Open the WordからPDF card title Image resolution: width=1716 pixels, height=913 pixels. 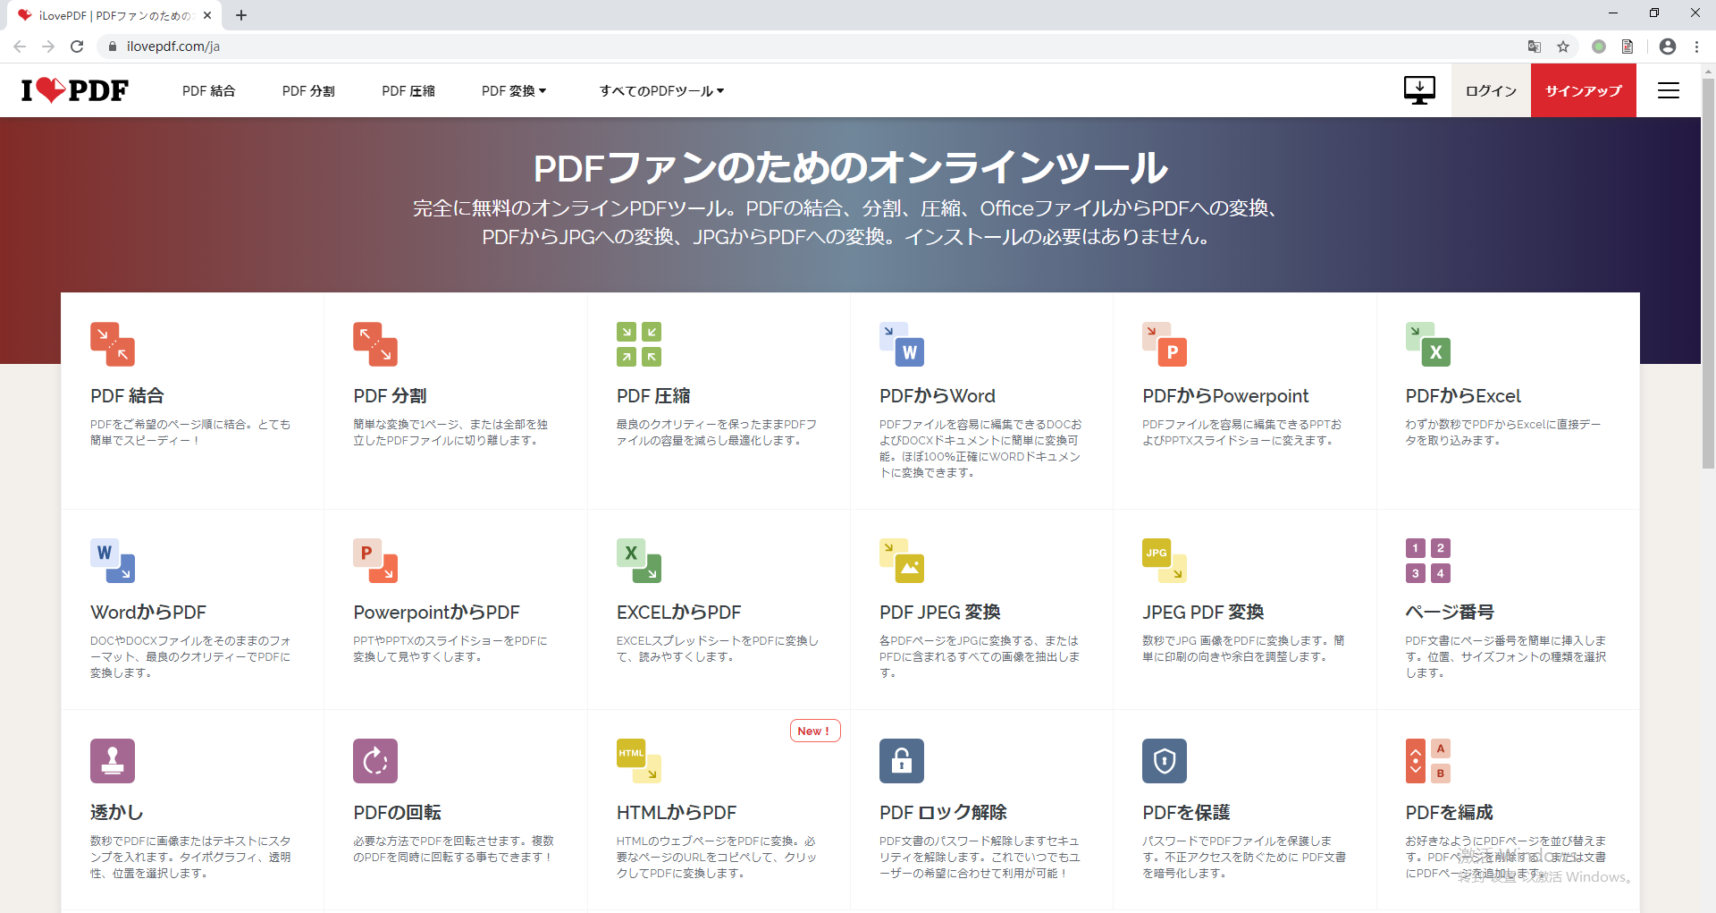(148, 613)
